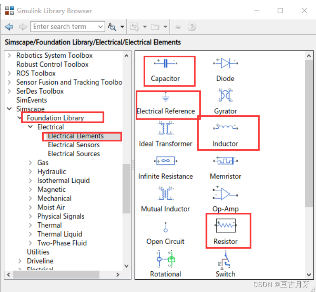Pick the Switch block icon
316x292 pixels.
pos(224,260)
